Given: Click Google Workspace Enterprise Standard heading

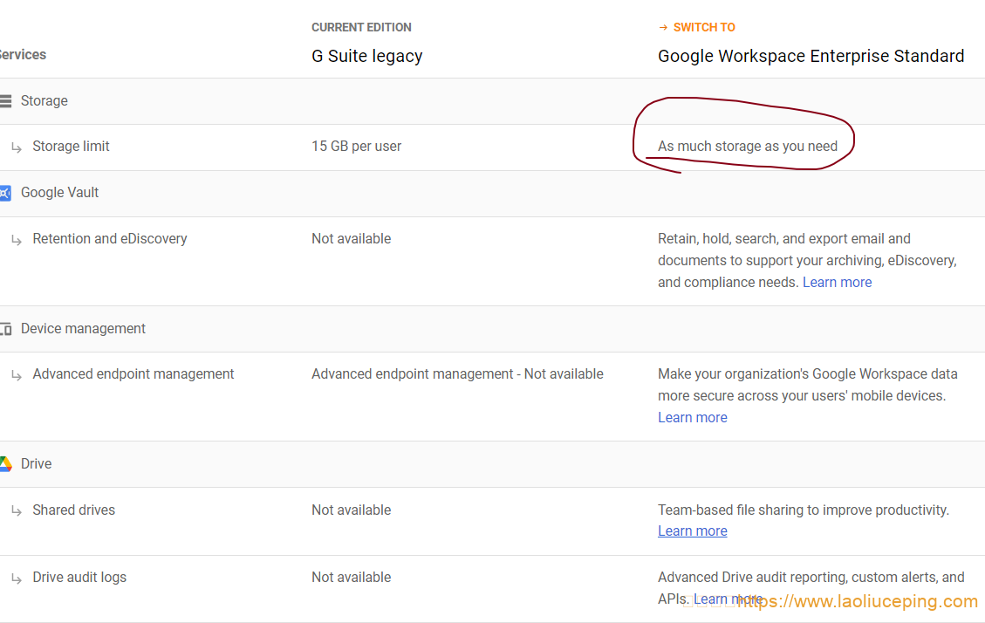Looking at the screenshot, I should pyautogui.click(x=811, y=56).
